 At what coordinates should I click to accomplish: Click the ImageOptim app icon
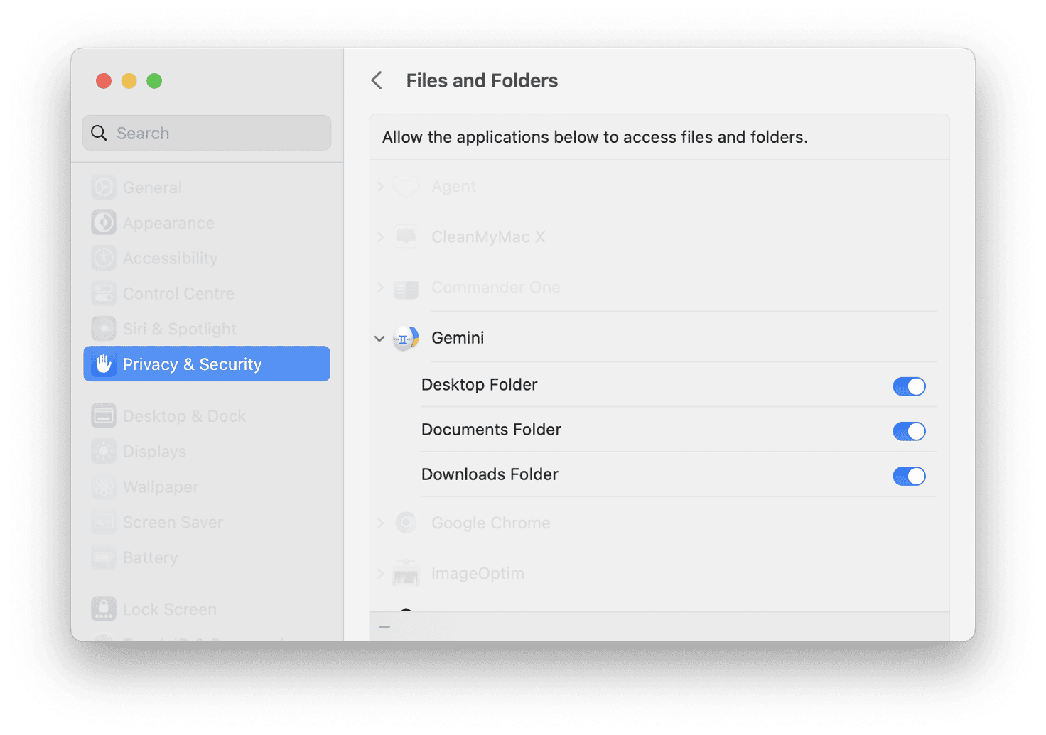click(406, 573)
